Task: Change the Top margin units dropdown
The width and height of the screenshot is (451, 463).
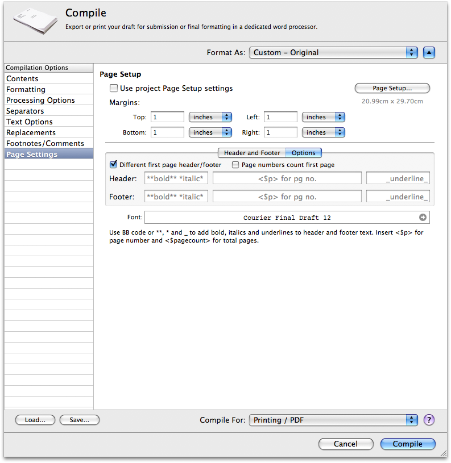Action: pos(210,117)
